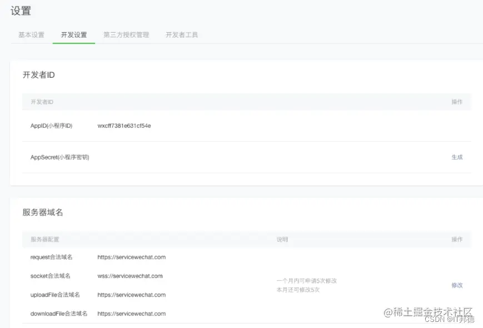This screenshot has width=483, height=328.
Task: Open the 第三方授权管理 tab
Action: pos(126,34)
